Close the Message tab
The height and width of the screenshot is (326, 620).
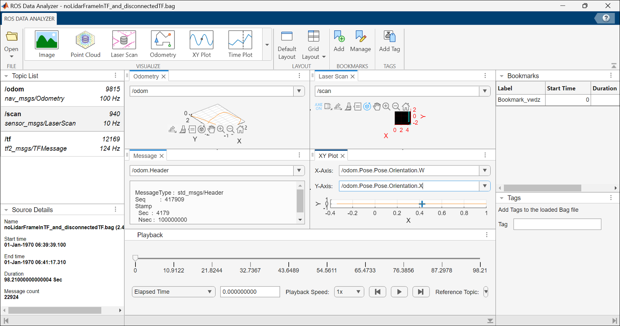[162, 156]
